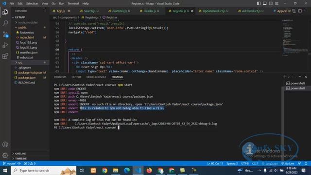The height and width of the screenshot is (175, 311).
Task: Open package.json in explorer
Action: pos(30,78)
